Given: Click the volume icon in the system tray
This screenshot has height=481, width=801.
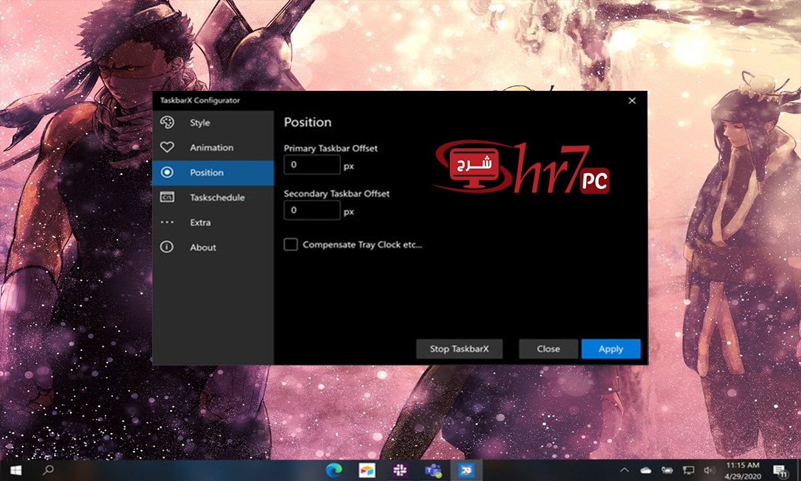Looking at the screenshot, I should click(710, 470).
